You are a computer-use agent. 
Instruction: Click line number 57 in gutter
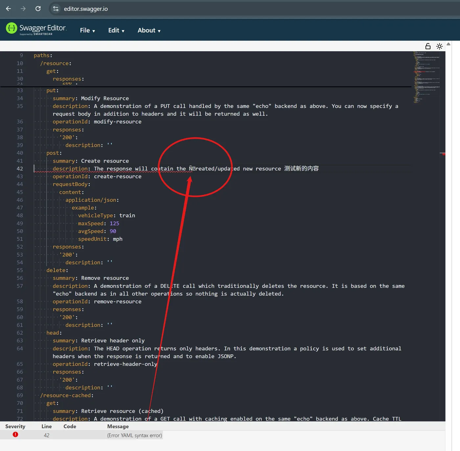[20, 286]
